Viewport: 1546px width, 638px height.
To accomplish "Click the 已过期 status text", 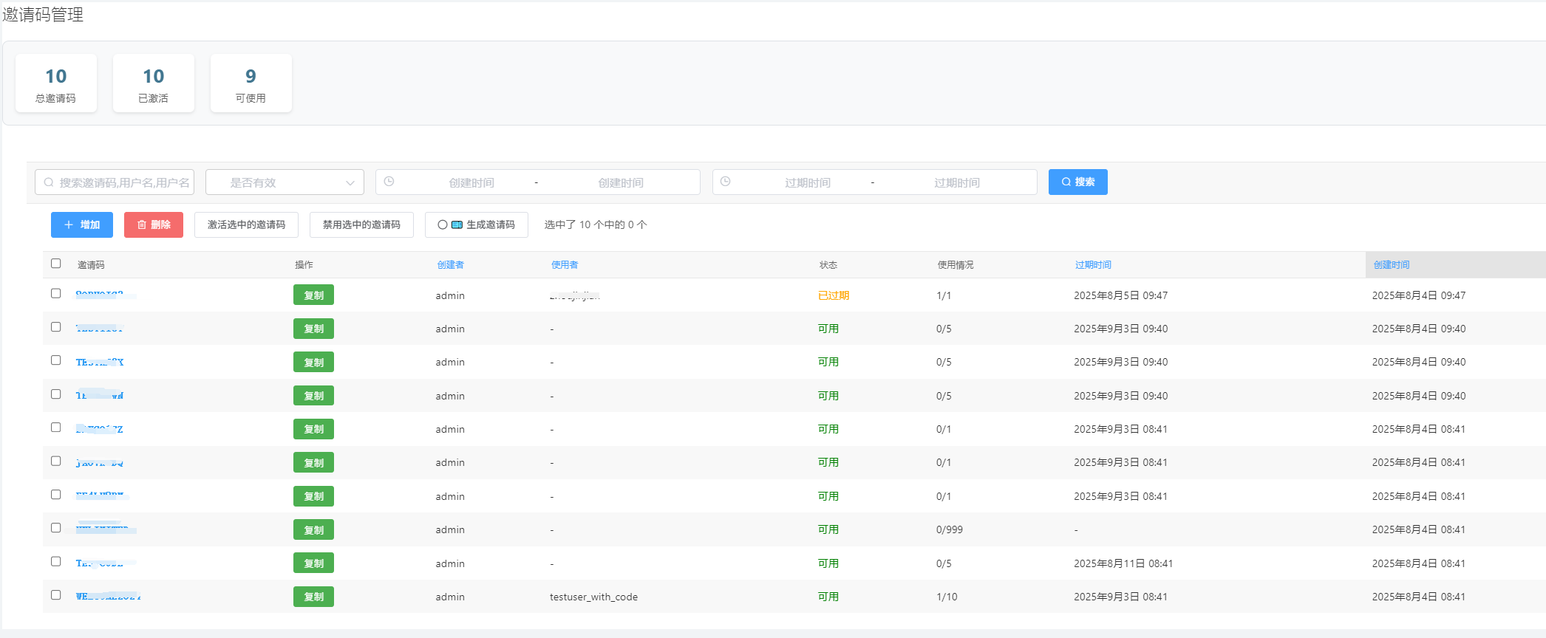I will 834,295.
